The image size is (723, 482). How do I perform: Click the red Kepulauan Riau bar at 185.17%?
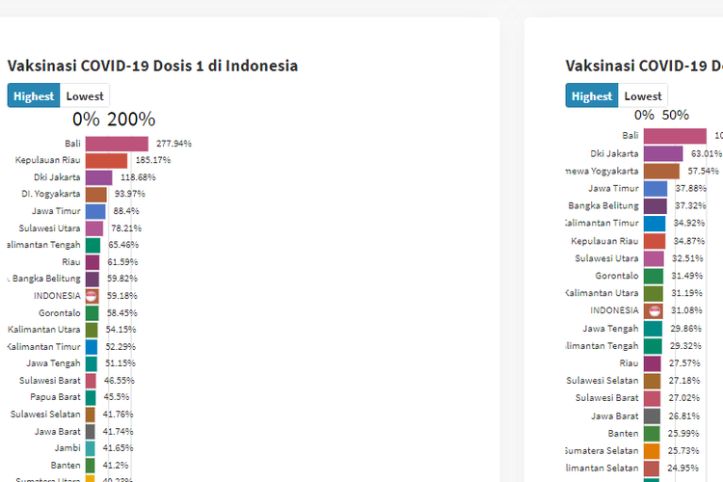point(106,160)
